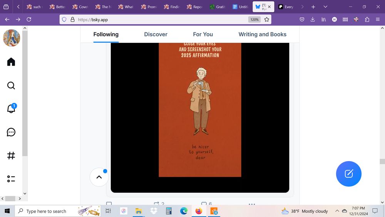Open notifications bell with badge
Image resolution: width=385 pixels, height=217 pixels.
click(11, 108)
